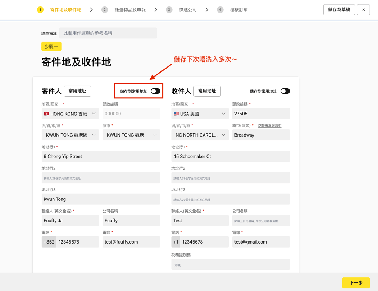Open sender's 常用地址 button

click(77, 91)
